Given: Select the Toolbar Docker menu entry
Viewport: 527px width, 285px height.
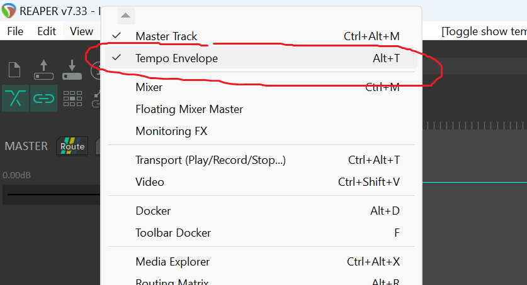Looking at the screenshot, I should click(x=173, y=233).
